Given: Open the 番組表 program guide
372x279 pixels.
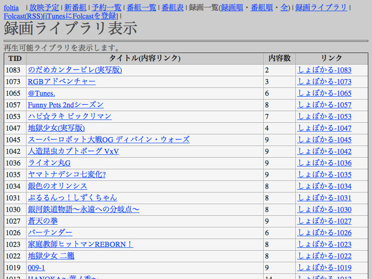Looking at the screenshot, I should tap(173, 7).
